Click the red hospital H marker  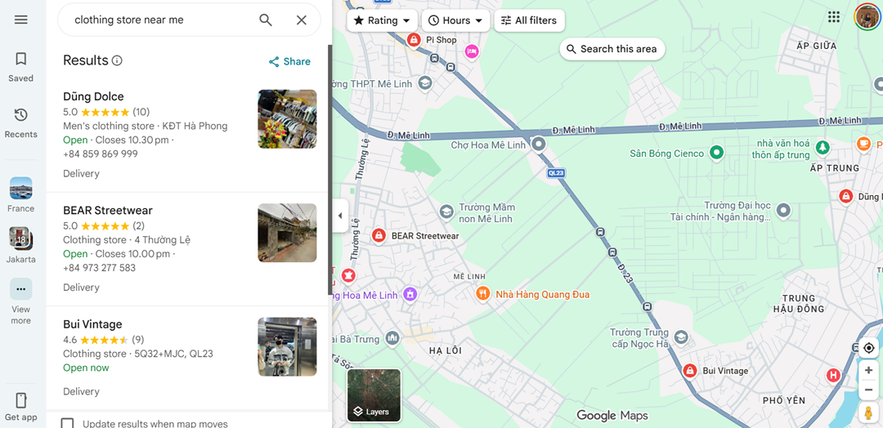pos(833,375)
